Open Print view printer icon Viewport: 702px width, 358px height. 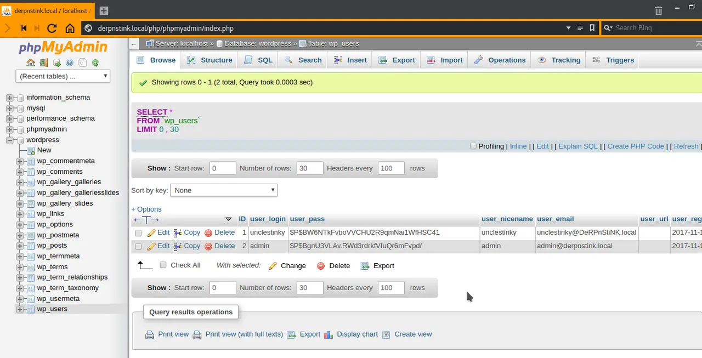150,334
